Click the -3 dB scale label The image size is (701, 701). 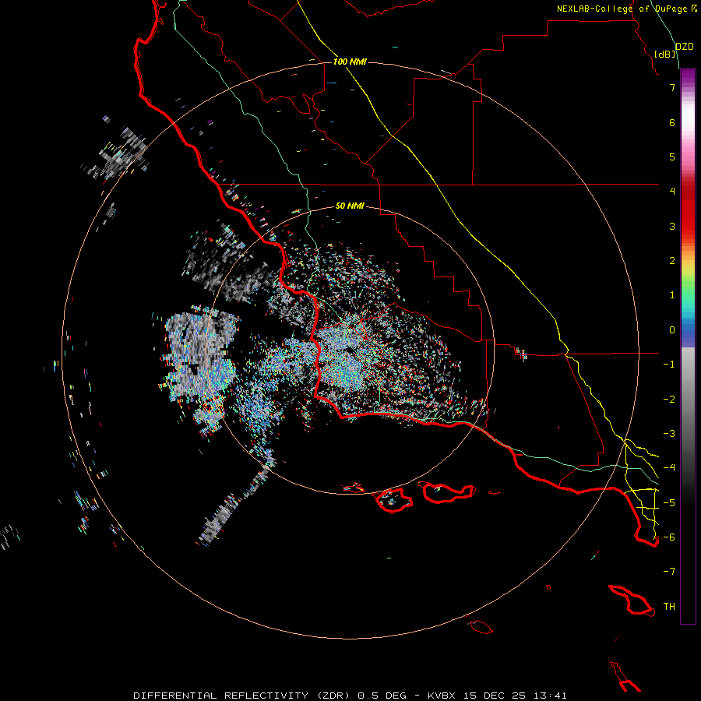(x=669, y=434)
